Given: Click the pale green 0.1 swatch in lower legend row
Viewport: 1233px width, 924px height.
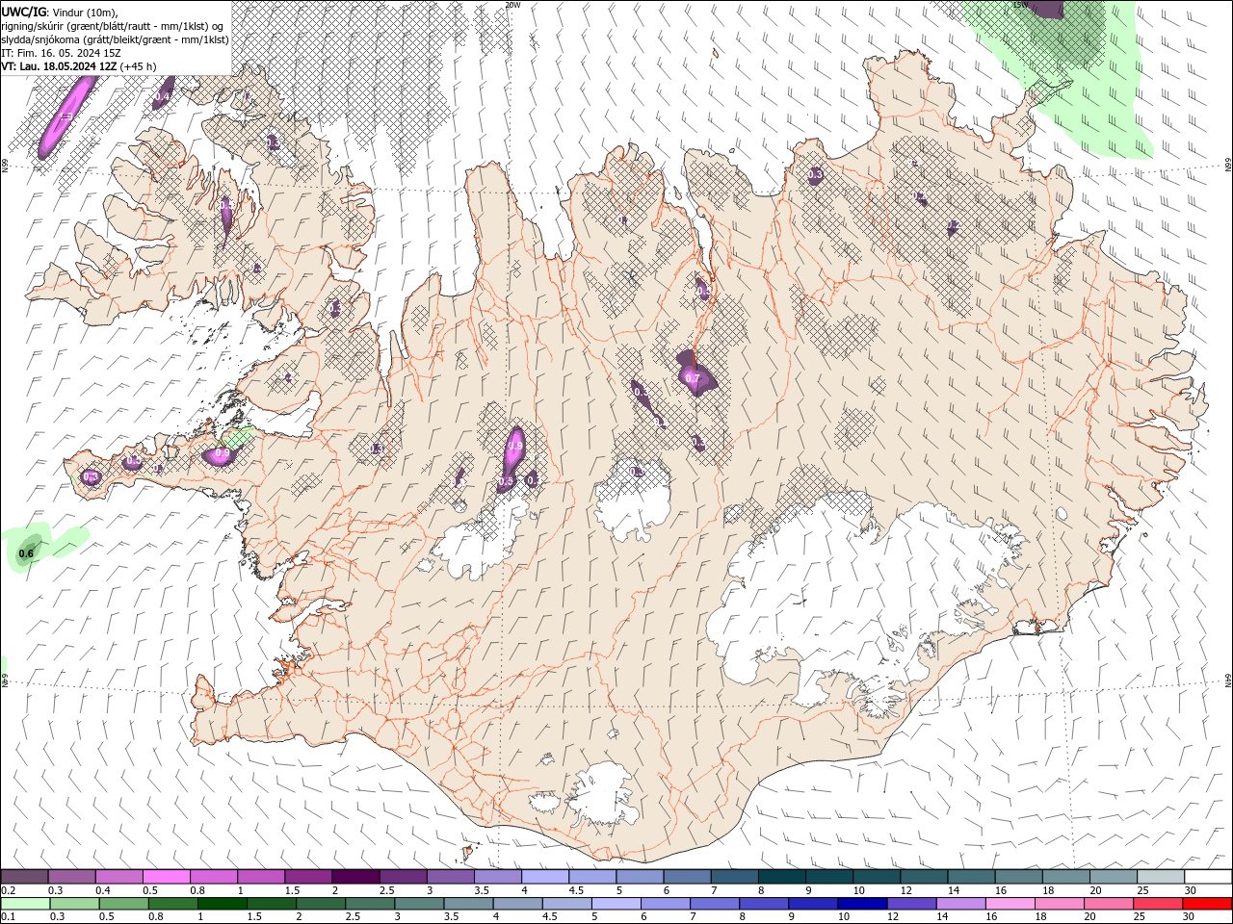Looking at the screenshot, I should point(25,904).
